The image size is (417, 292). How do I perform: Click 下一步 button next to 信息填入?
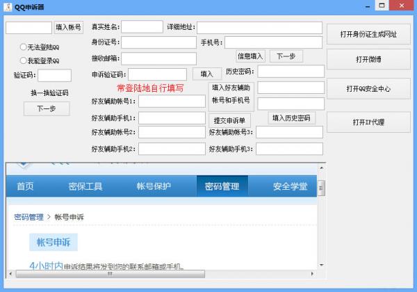(286, 56)
